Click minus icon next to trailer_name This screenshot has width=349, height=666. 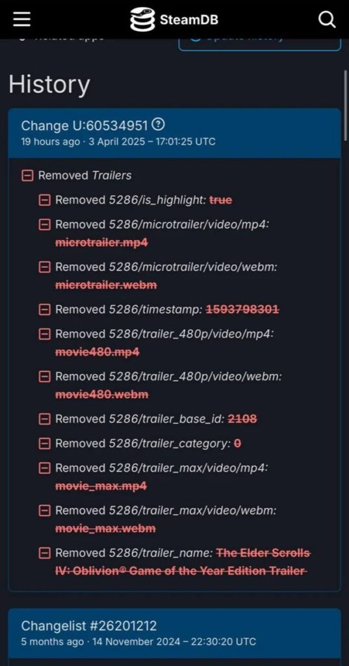click(x=45, y=553)
